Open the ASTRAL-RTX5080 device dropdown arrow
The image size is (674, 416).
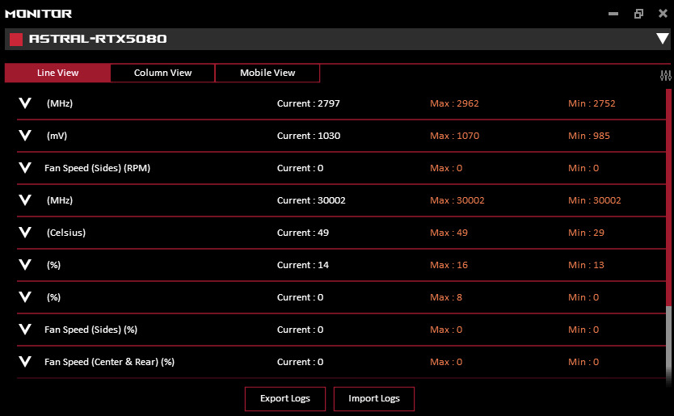coord(662,40)
